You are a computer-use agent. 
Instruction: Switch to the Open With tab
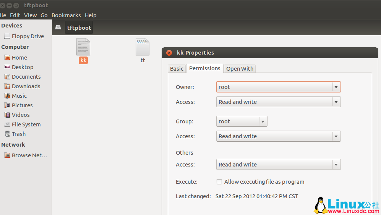240,69
